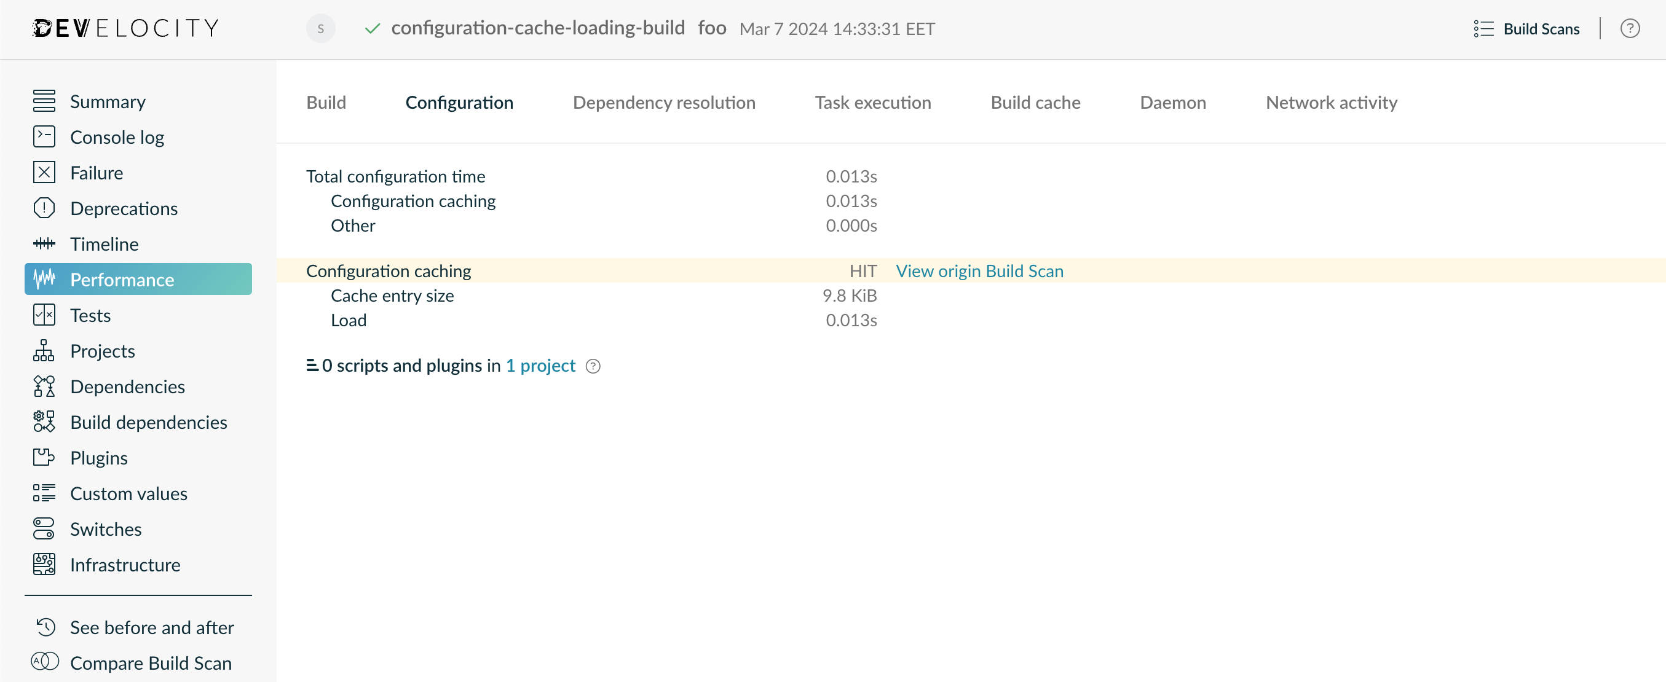The height and width of the screenshot is (682, 1666).
Task: Open the Summary sidebar icon
Action: (x=44, y=101)
